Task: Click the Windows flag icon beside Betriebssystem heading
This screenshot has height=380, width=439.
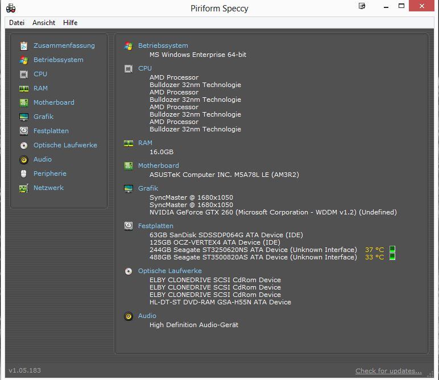Action: [129, 46]
